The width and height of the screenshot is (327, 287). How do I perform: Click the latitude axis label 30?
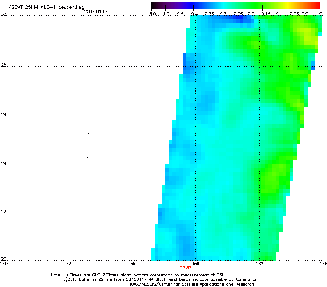(x=4, y=15)
